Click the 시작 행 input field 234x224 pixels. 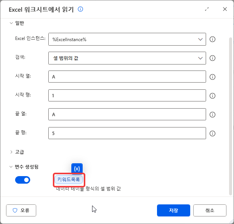point(127,95)
